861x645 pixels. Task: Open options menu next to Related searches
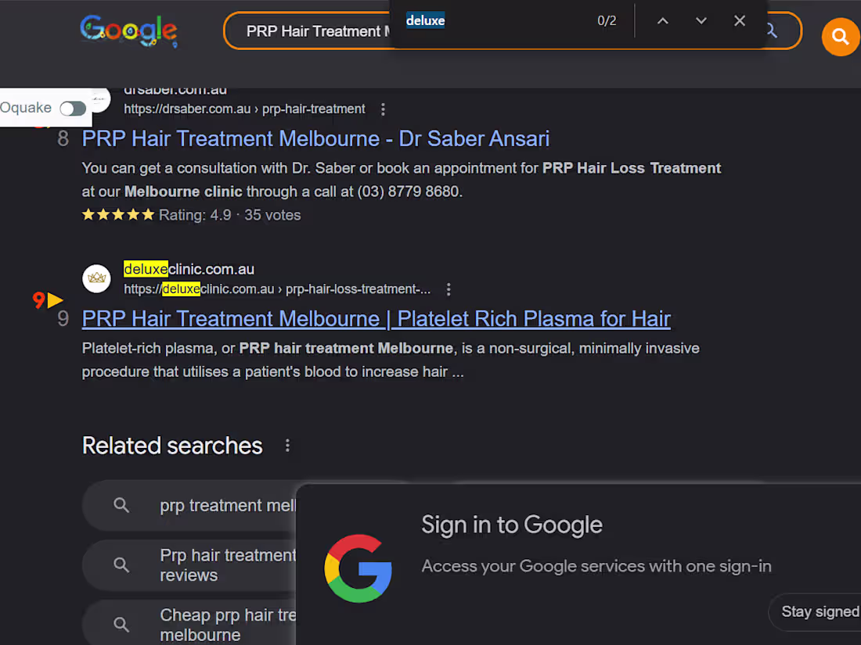pos(287,445)
